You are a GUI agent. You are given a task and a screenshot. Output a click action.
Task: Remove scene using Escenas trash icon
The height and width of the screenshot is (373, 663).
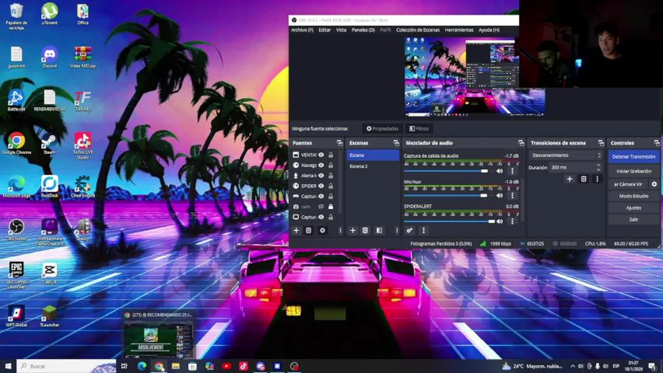(x=365, y=231)
